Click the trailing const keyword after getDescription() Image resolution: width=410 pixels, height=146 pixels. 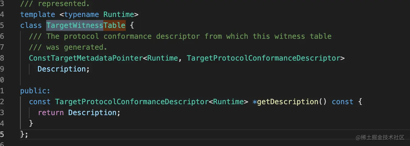[x=343, y=101]
